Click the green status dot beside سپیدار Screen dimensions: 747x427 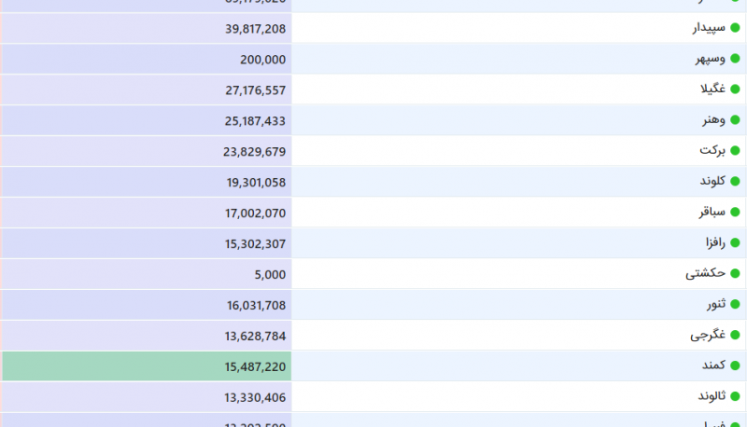click(735, 28)
